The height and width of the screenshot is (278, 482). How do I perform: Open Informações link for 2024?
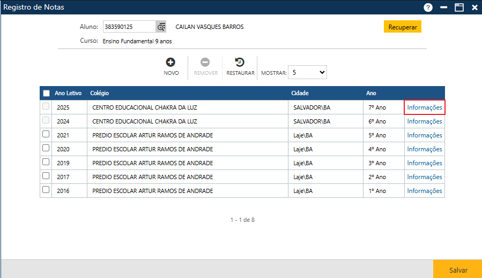[x=425, y=121]
